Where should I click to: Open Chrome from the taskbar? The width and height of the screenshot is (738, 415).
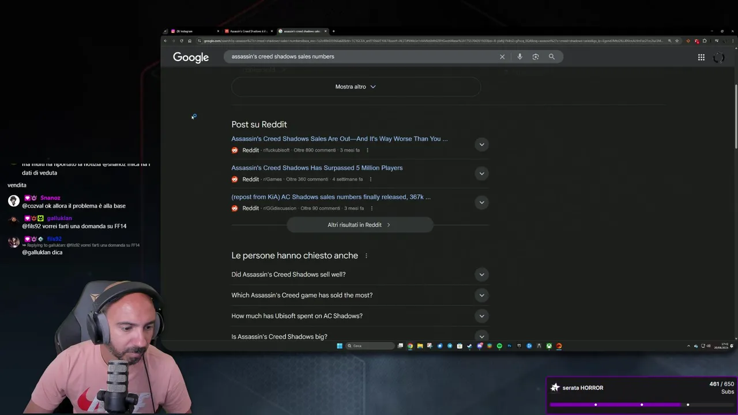pyautogui.click(x=410, y=346)
